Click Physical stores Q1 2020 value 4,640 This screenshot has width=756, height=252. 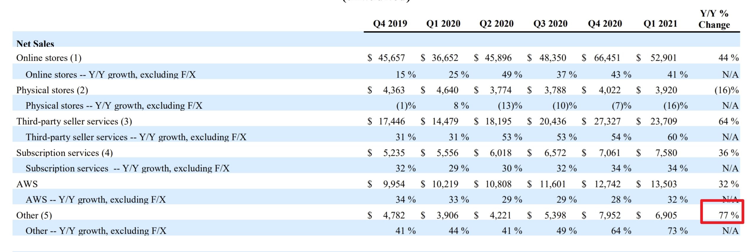tap(447, 90)
